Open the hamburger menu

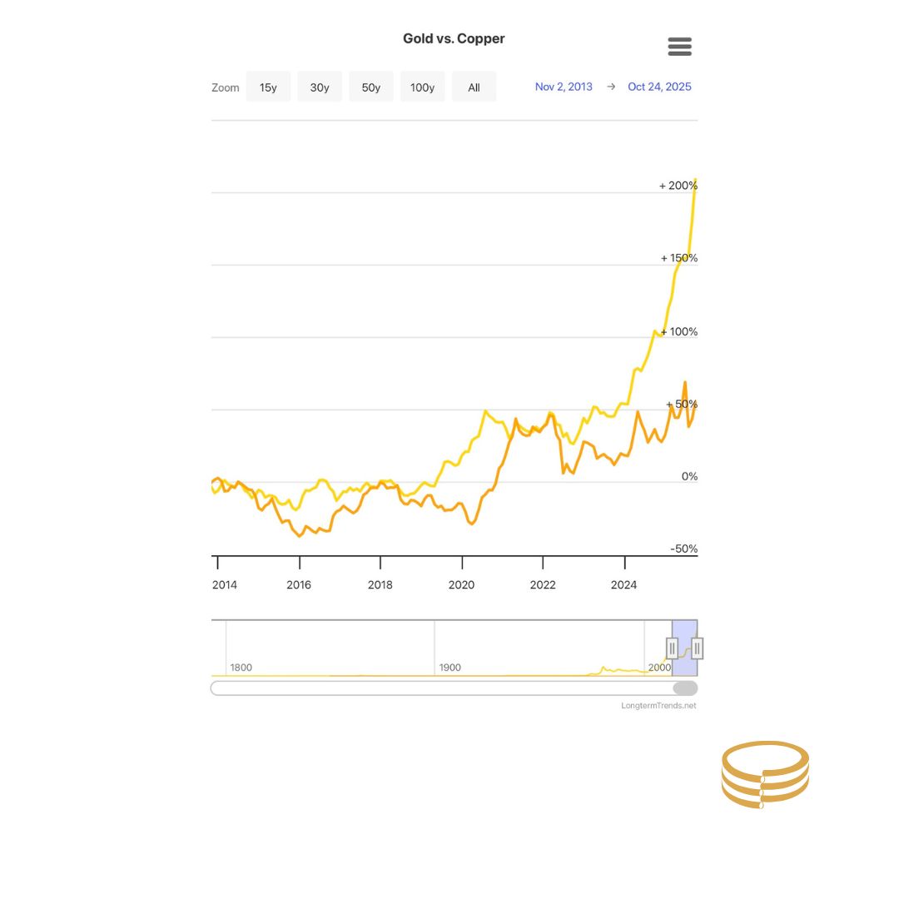click(679, 47)
